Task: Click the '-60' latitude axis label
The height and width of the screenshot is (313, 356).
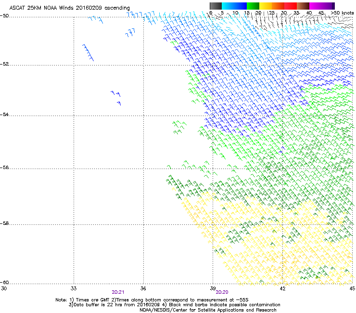Action: [5, 282]
